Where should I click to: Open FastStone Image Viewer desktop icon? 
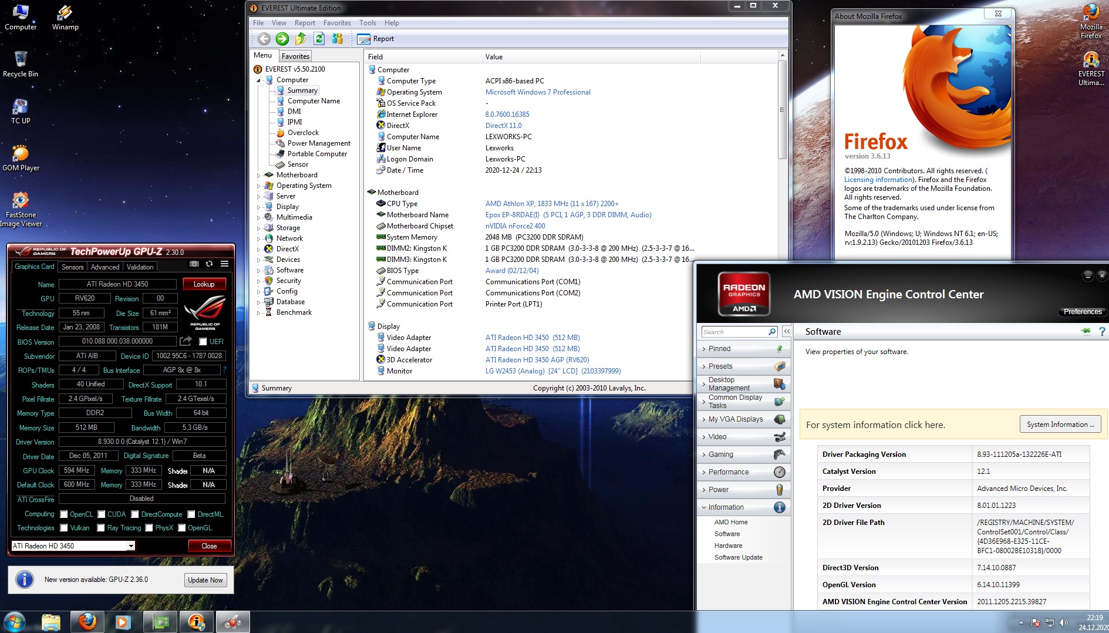pyautogui.click(x=21, y=209)
